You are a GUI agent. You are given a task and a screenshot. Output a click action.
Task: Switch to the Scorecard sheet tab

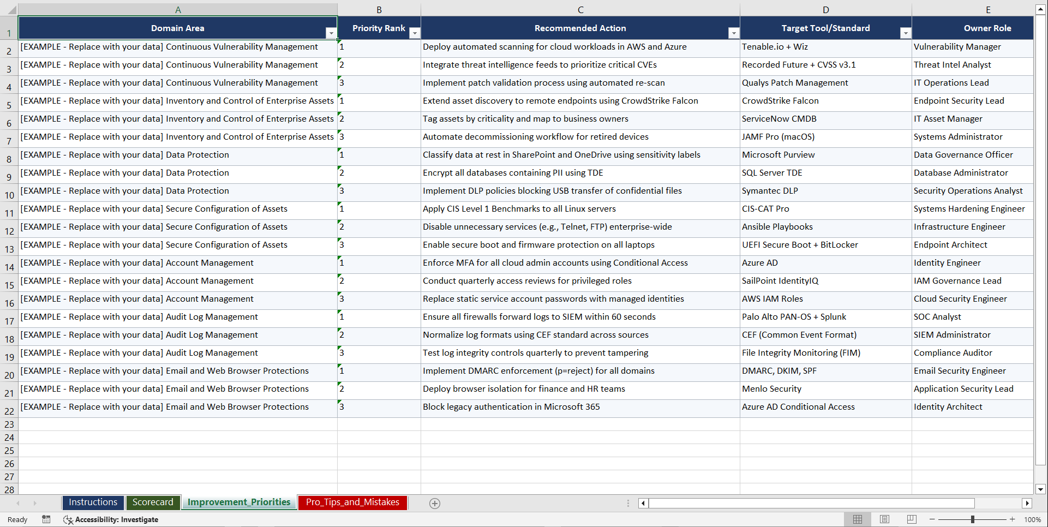153,502
